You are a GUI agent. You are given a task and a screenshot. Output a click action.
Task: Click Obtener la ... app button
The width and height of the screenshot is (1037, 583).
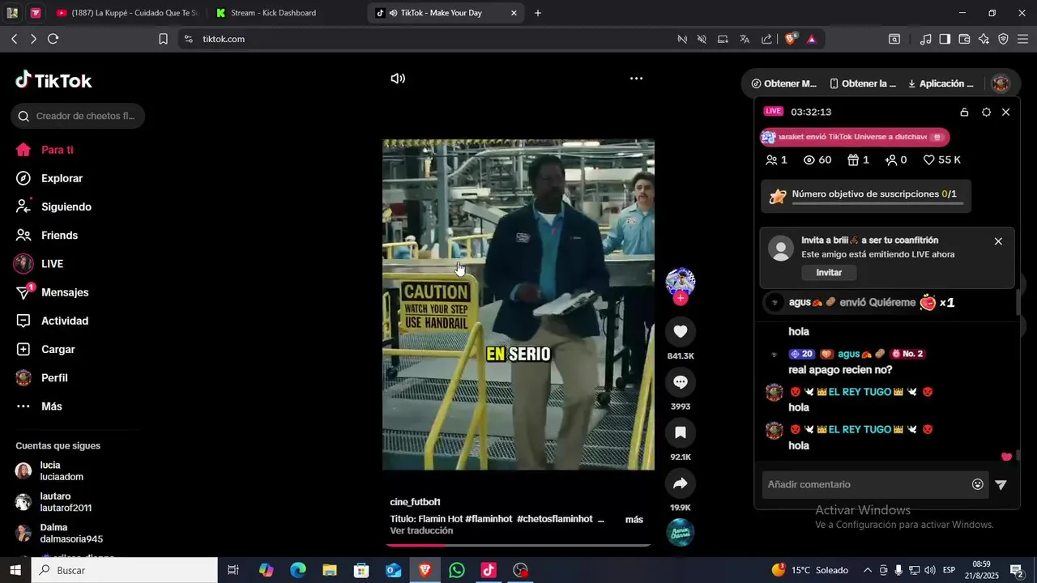(x=863, y=83)
